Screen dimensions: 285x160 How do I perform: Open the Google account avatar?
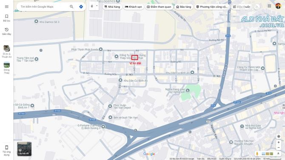[278, 6]
